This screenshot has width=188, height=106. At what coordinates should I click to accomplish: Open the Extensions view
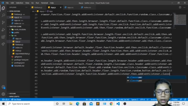click(x=3, y=37)
